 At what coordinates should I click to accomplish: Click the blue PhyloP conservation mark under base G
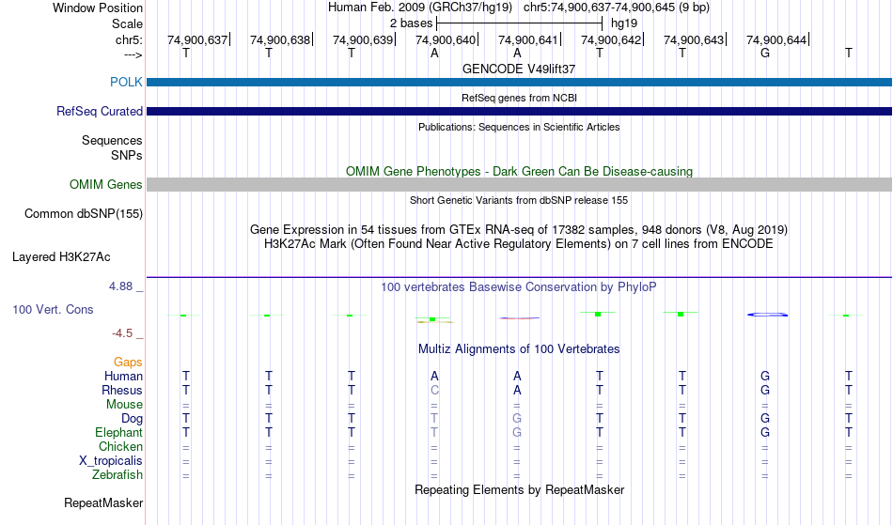pos(767,315)
